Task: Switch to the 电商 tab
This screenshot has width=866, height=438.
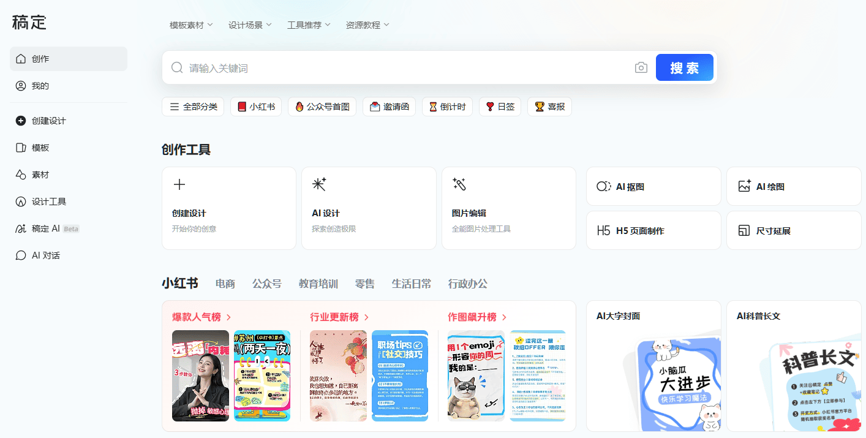Action: pos(225,284)
